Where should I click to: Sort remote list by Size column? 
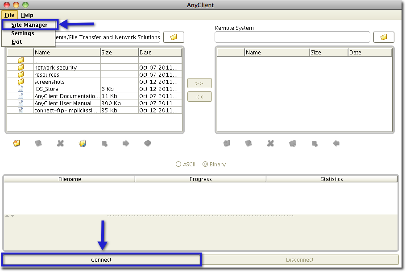click(329, 53)
